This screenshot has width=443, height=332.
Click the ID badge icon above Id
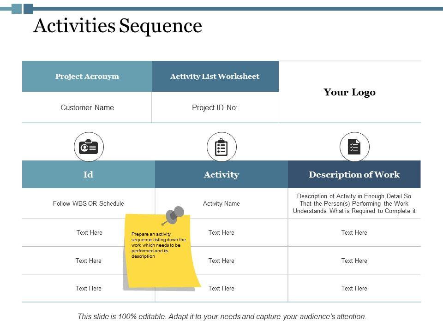click(89, 147)
